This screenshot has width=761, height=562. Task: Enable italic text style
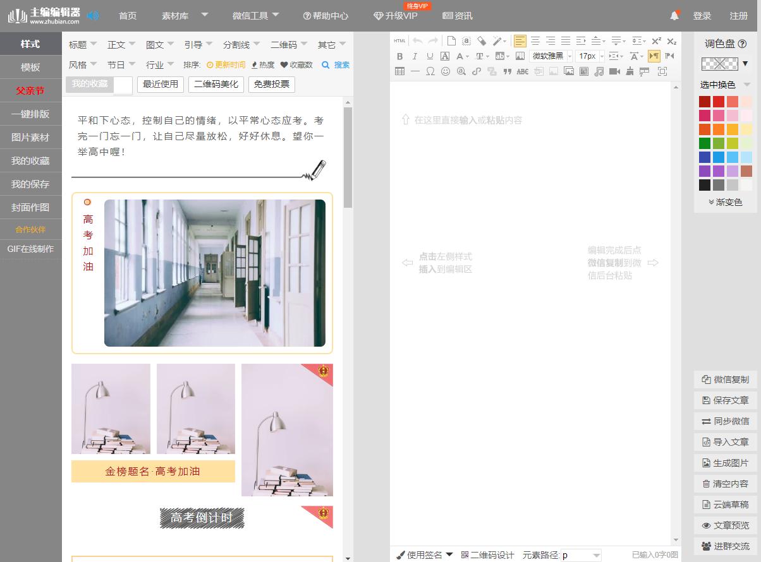click(415, 56)
